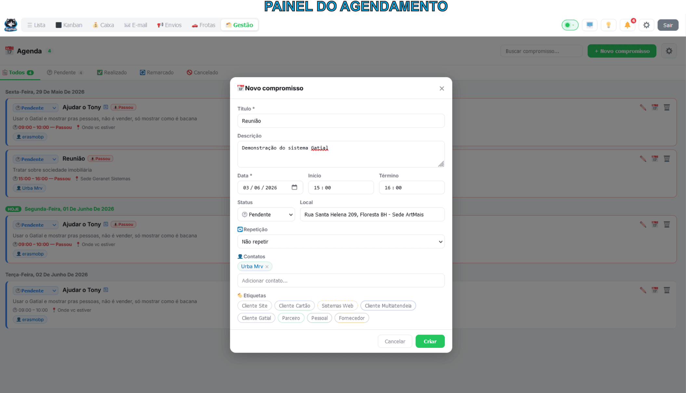This screenshot has width=686, height=393.
Task: Open the E-mail tab
Action: (x=136, y=25)
